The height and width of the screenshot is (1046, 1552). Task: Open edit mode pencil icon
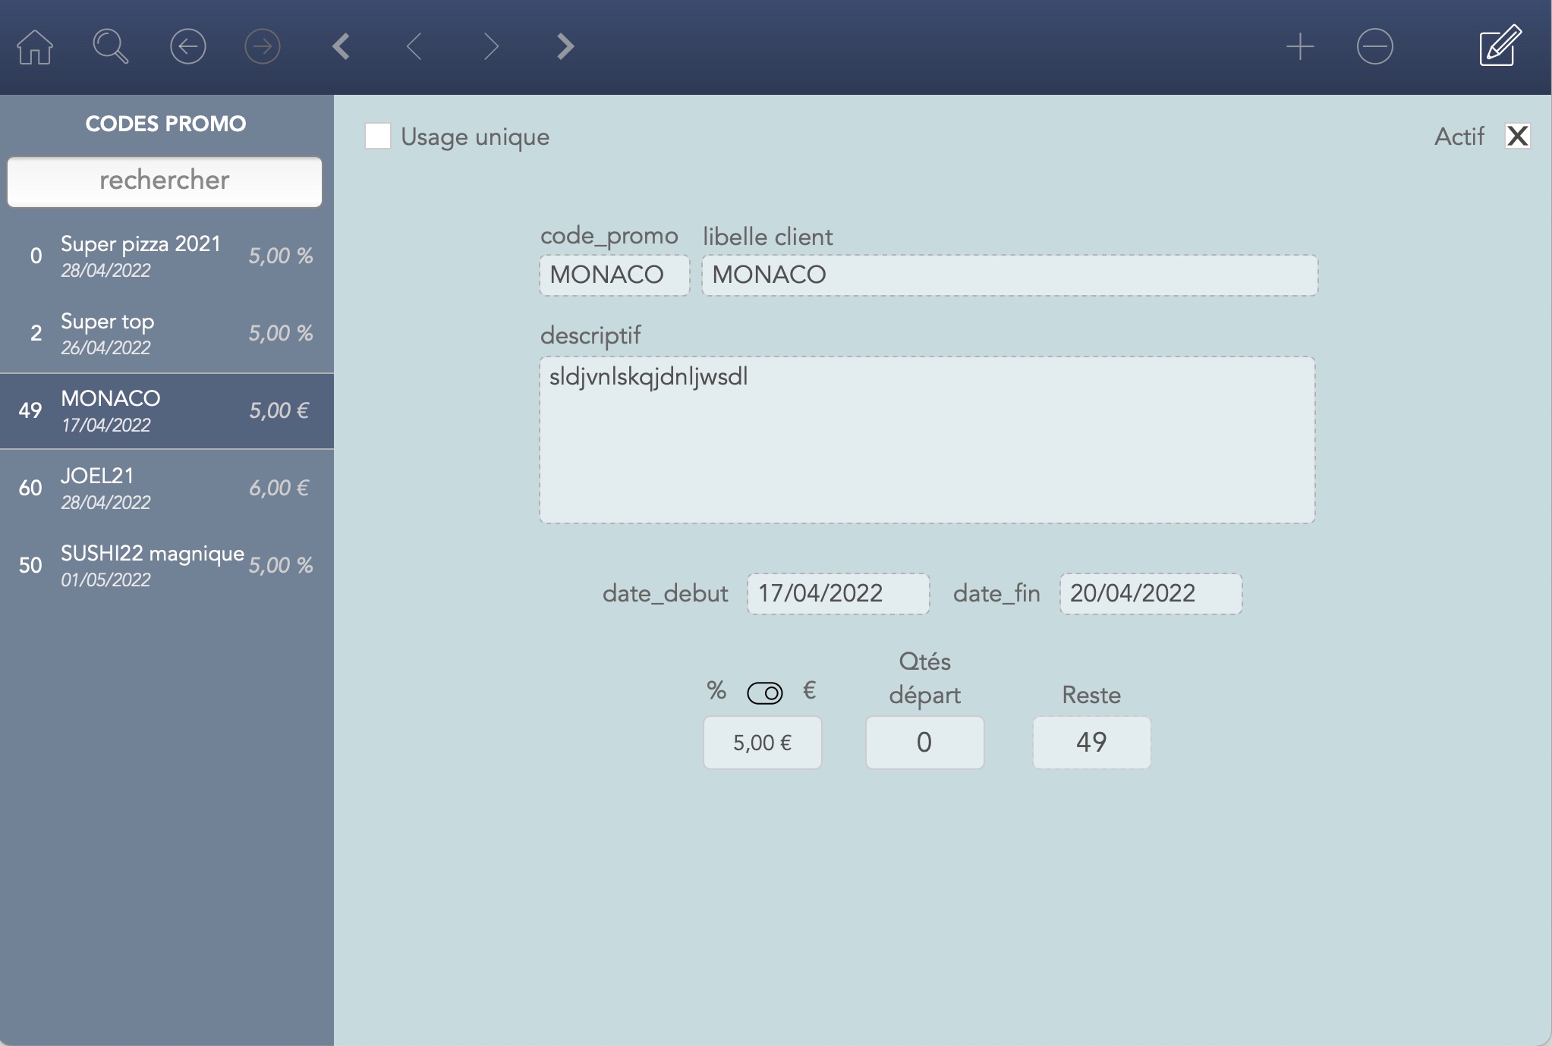click(x=1500, y=47)
